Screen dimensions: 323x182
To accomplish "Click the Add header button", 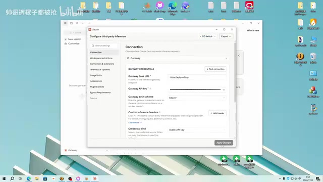I will [x=218, y=113].
